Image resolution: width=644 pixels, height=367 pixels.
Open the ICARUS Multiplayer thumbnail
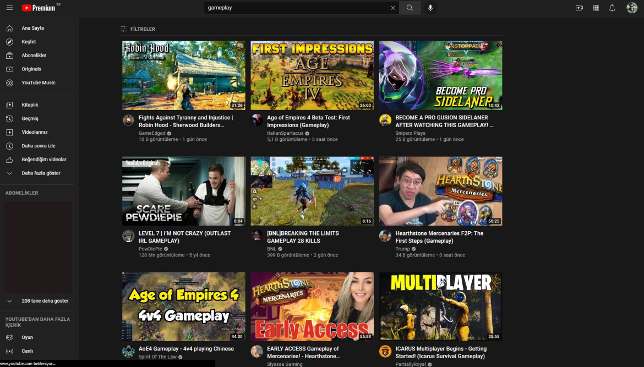tap(441, 306)
